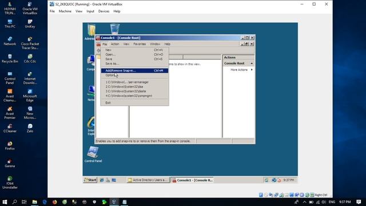
Task: Select Control Panel icon inside the virtual machine
Action: (93, 154)
